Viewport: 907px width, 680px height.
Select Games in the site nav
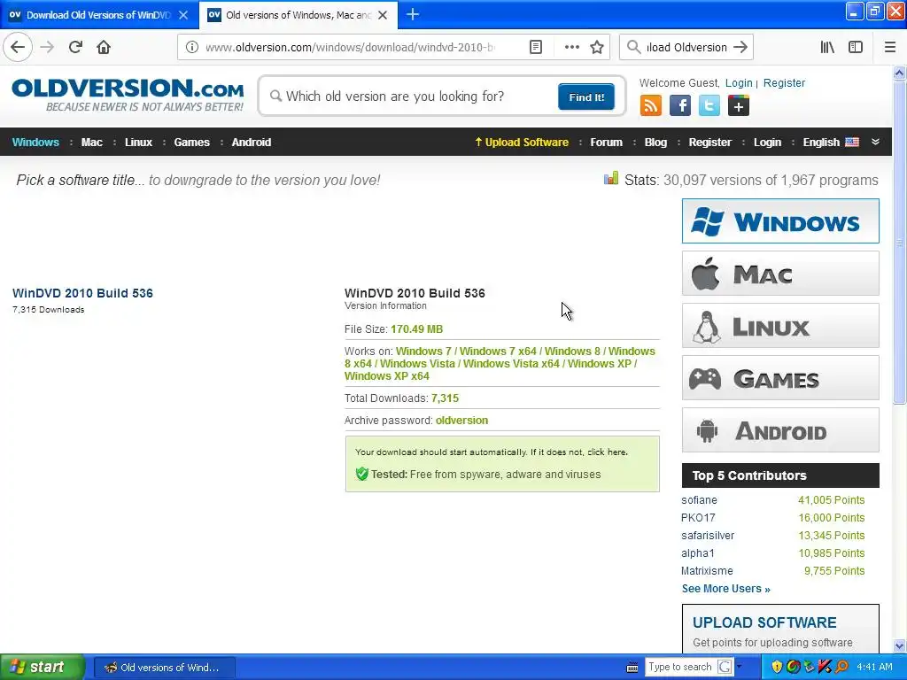[191, 143]
